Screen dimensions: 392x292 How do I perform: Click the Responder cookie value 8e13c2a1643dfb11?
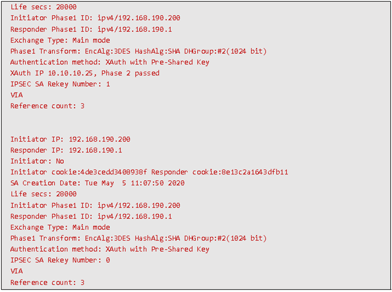255,172
